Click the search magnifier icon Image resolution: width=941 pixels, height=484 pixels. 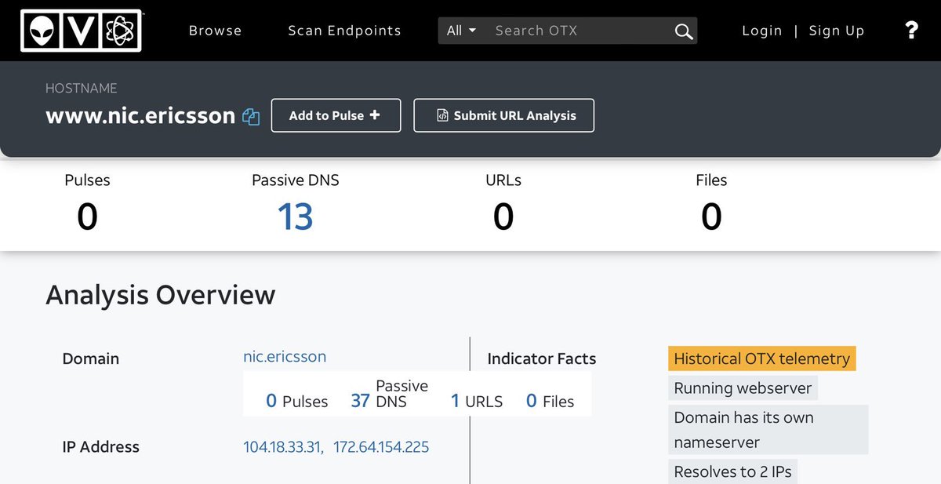(683, 31)
